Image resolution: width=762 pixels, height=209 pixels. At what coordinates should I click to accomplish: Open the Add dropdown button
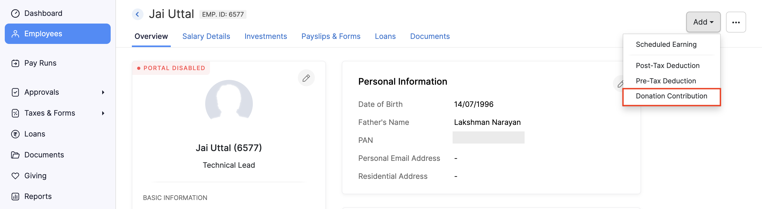point(703,22)
